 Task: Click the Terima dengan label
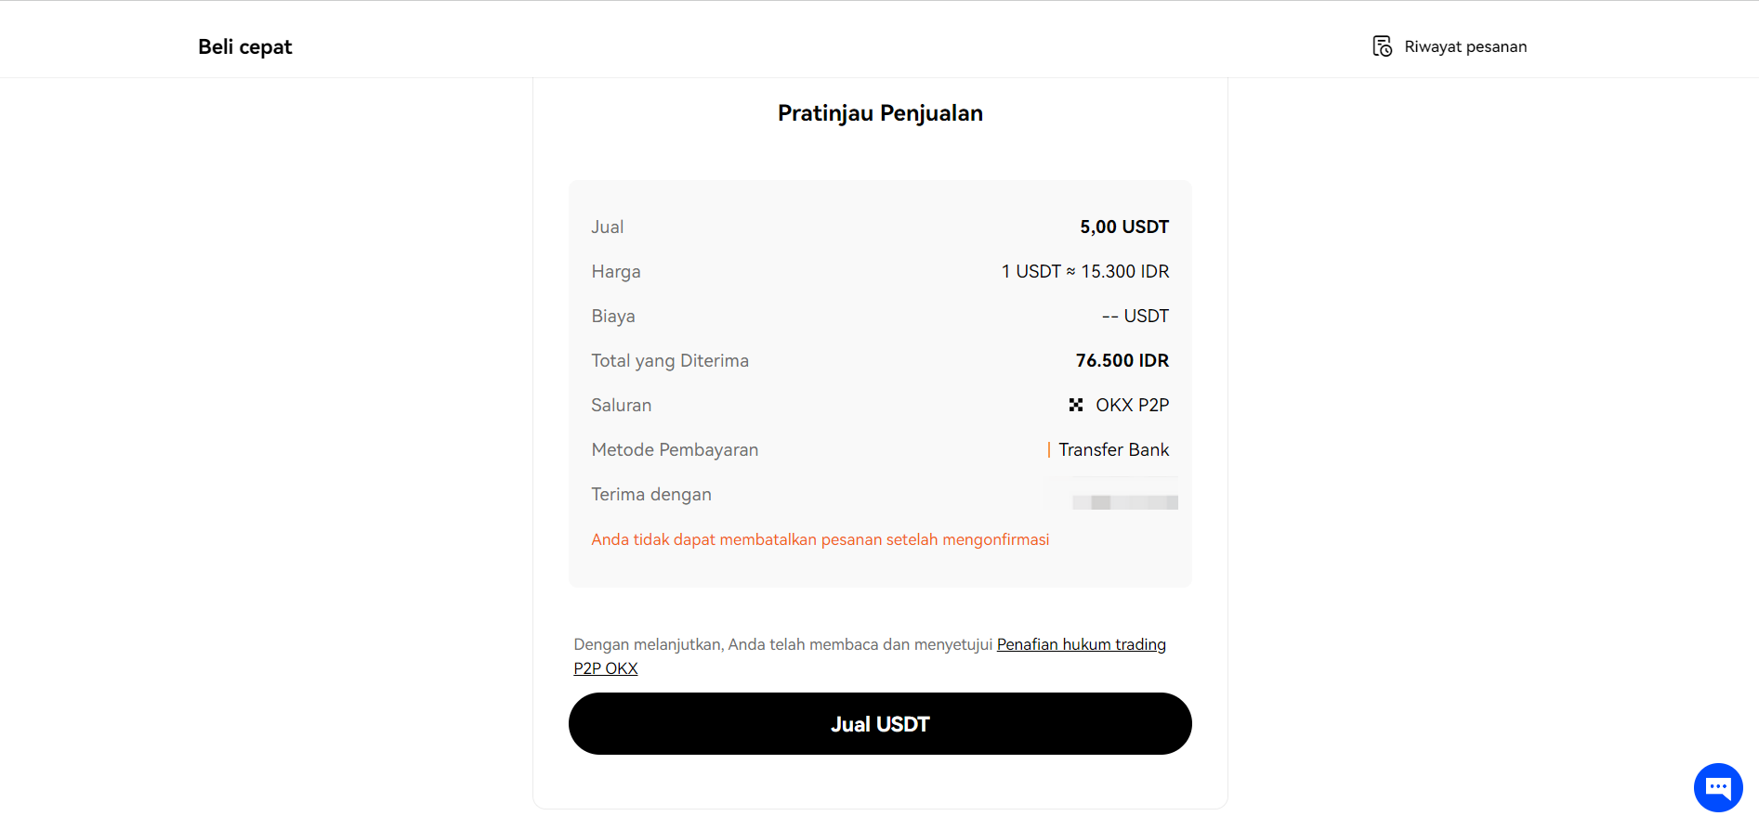pyautogui.click(x=651, y=495)
